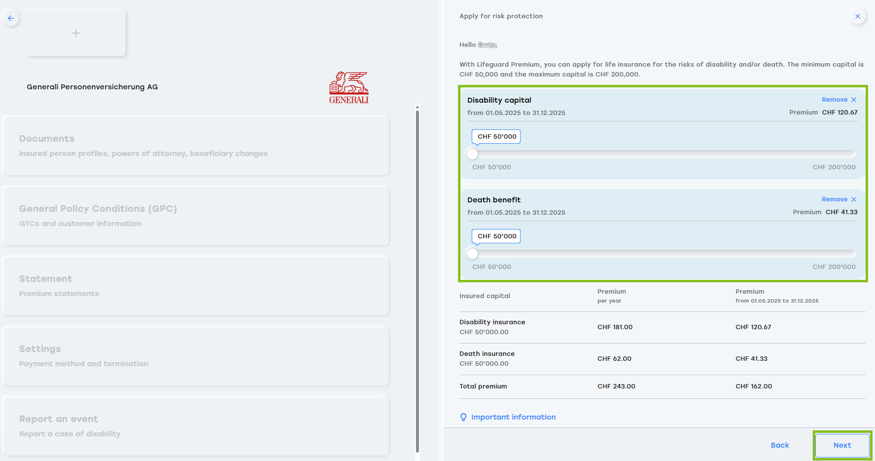The image size is (875, 461).
Task: Click the lightbulb icon next to Important information
Action: pyautogui.click(x=463, y=417)
